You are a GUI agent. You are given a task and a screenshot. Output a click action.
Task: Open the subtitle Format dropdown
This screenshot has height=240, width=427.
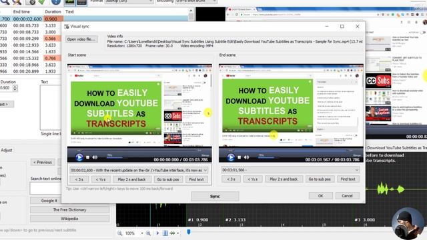coord(129,1)
